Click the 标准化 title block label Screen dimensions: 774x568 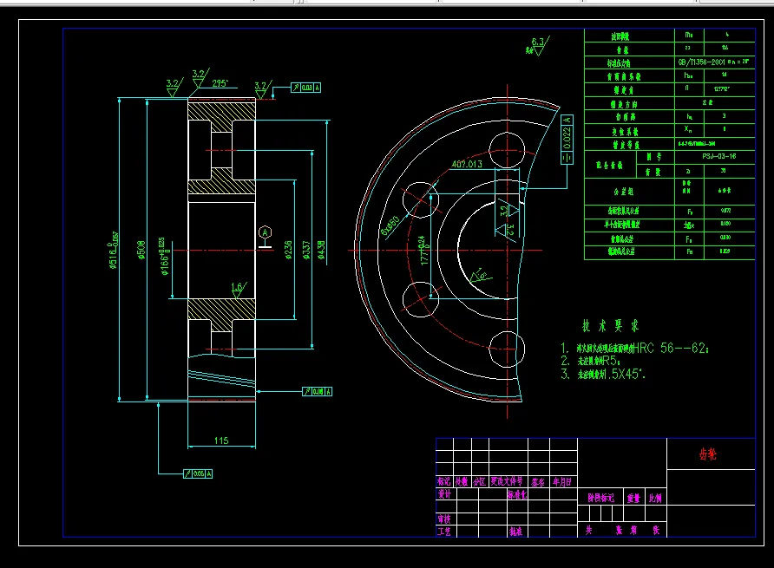(x=517, y=494)
